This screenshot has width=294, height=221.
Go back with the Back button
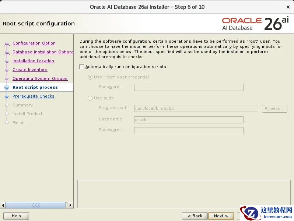pyautogui.click(x=195, y=216)
